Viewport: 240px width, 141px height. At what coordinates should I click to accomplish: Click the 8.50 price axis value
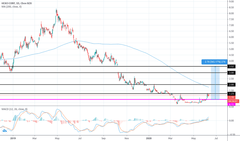click(232, 7)
